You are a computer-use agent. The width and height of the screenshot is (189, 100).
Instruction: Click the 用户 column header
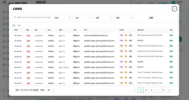point(86,30)
